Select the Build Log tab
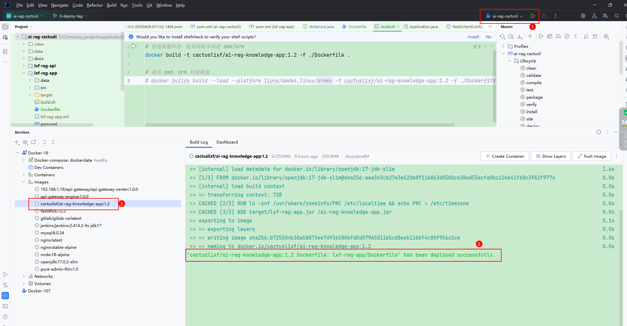Image resolution: width=627 pixels, height=326 pixels. pyautogui.click(x=199, y=142)
